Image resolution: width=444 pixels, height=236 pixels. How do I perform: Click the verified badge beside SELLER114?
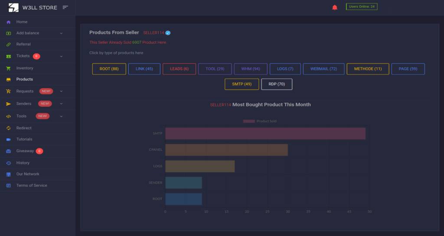coord(168,33)
